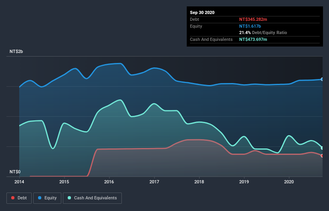Click the NT$345.282m debt value
The image size is (329, 211).
pyautogui.click(x=253, y=19)
